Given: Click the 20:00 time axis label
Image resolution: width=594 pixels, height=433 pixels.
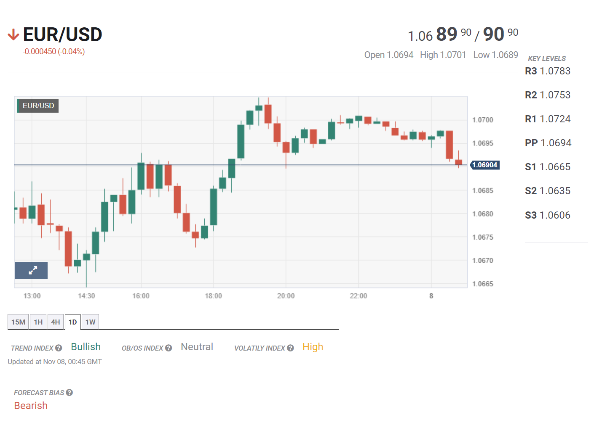Looking at the screenshot, I should [286, 296].
